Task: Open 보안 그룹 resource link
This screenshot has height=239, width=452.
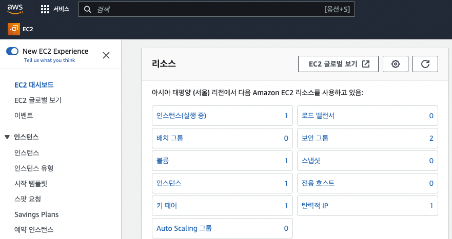Action: pos(315,138)
